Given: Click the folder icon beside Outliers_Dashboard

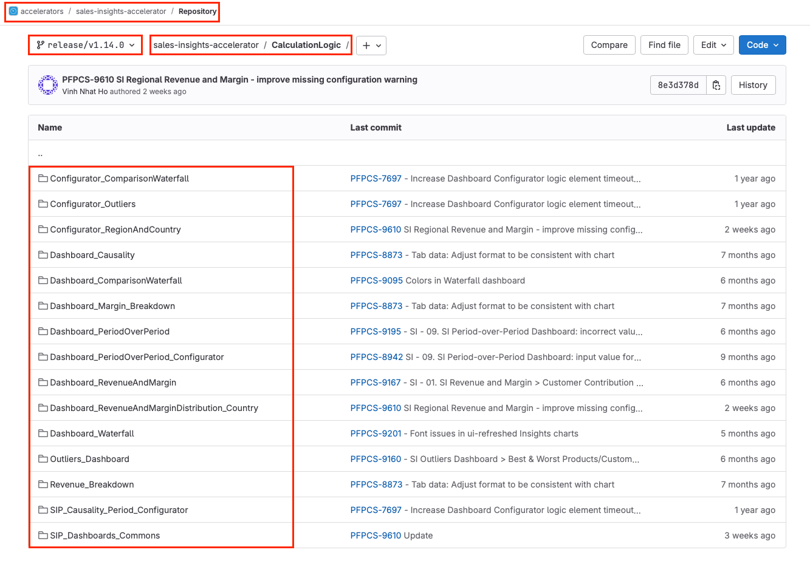Looking at the screenshot, I should (43, 459).
